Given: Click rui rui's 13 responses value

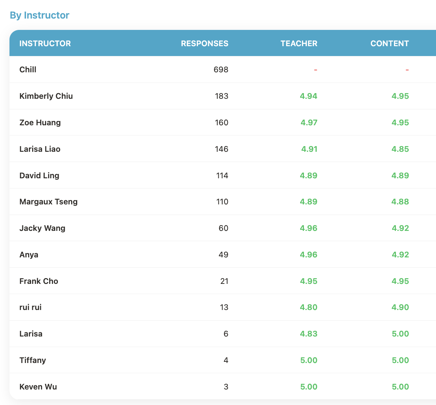Looking at the screenshot, I should tap(224, 307).
